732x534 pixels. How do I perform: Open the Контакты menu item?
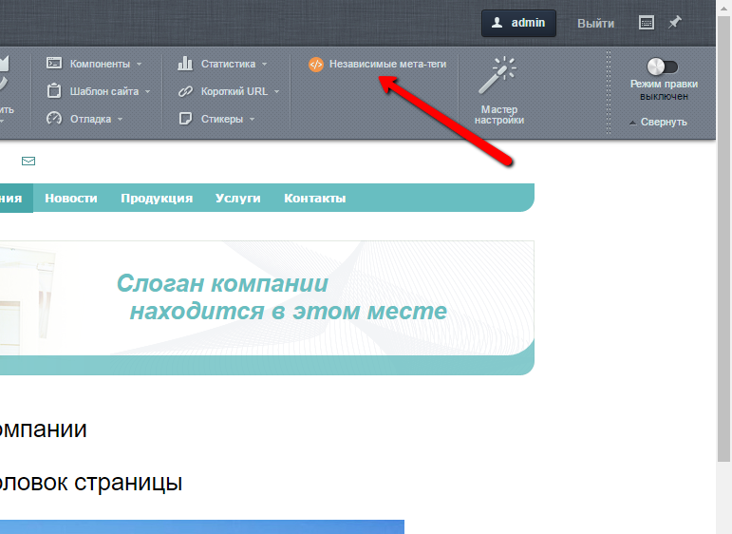[315, 198]
